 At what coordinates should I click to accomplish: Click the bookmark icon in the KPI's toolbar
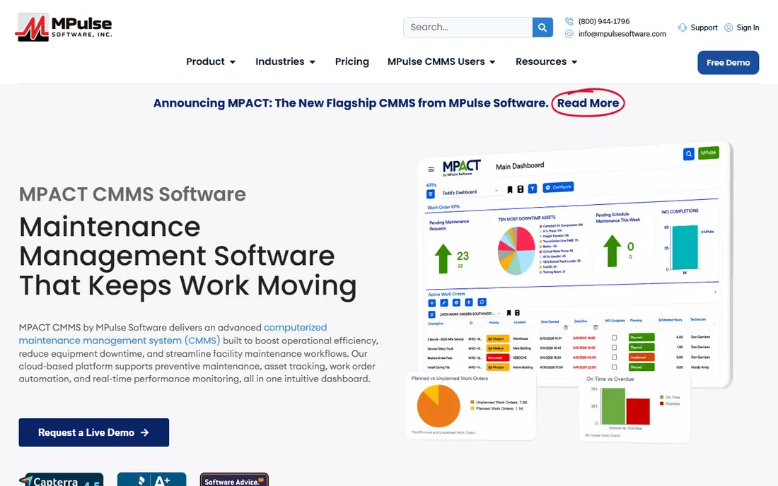[509, 190]
